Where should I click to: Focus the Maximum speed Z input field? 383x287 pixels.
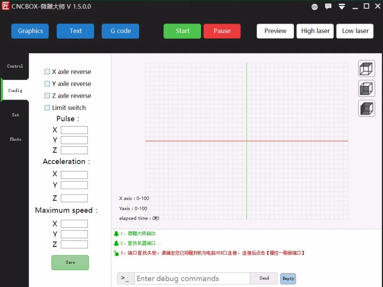click(74, 244)
